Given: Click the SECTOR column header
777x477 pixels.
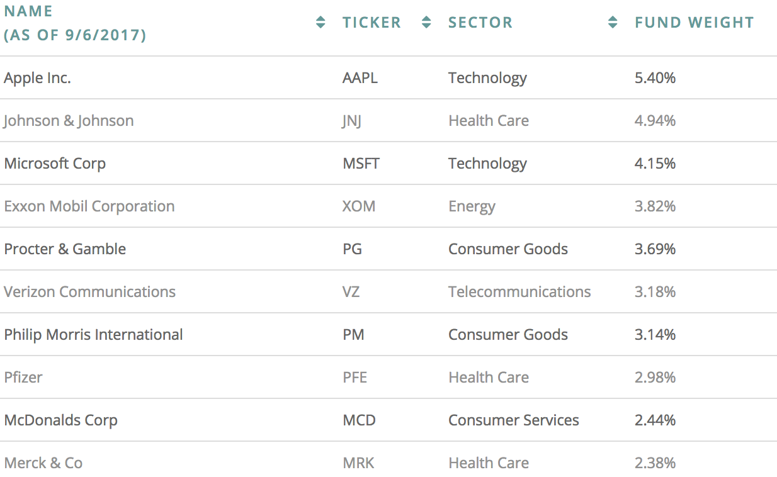Looking at the screenshot, I should point(480,23).
